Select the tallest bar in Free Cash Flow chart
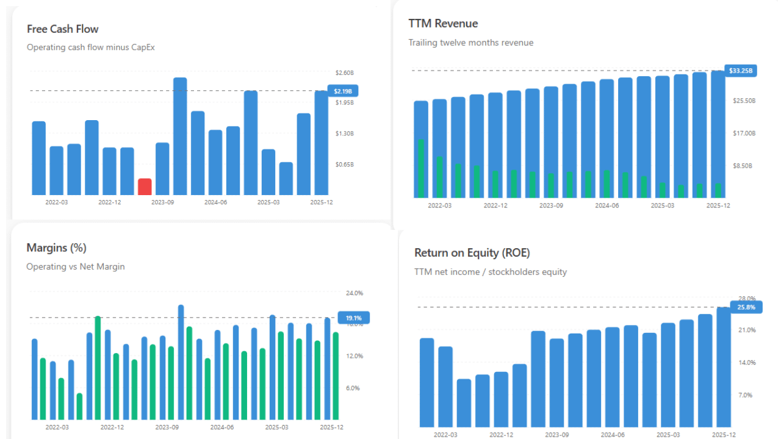This screenshot has height=439, width=781. (180, 136)
